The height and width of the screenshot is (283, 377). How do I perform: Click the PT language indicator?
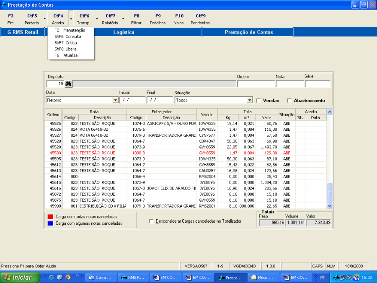(x=323, y=278)
